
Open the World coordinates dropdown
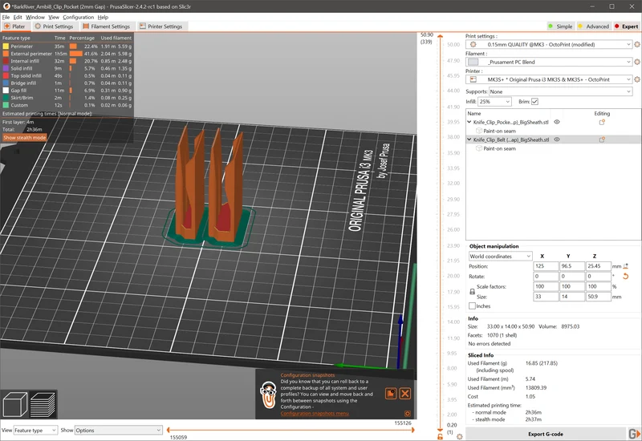500,256
